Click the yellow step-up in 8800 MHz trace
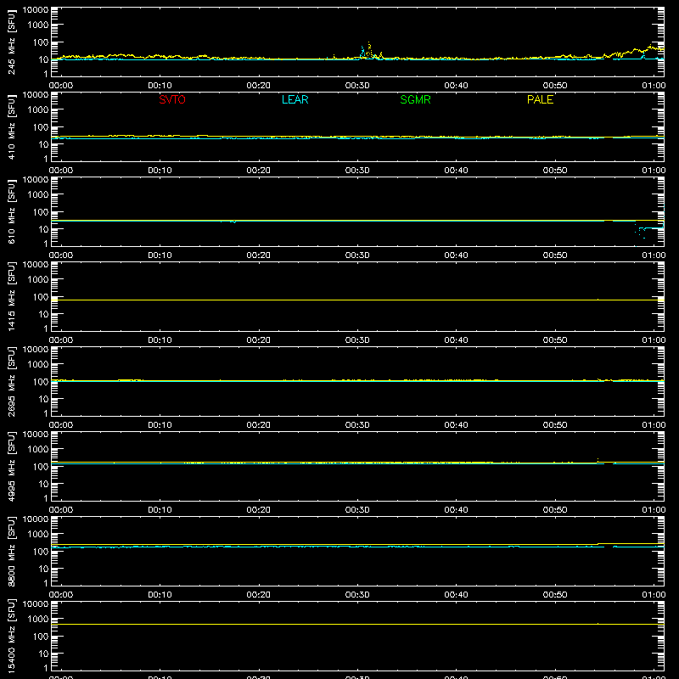Screen dimensions: 679x679 tap(598, 544)
